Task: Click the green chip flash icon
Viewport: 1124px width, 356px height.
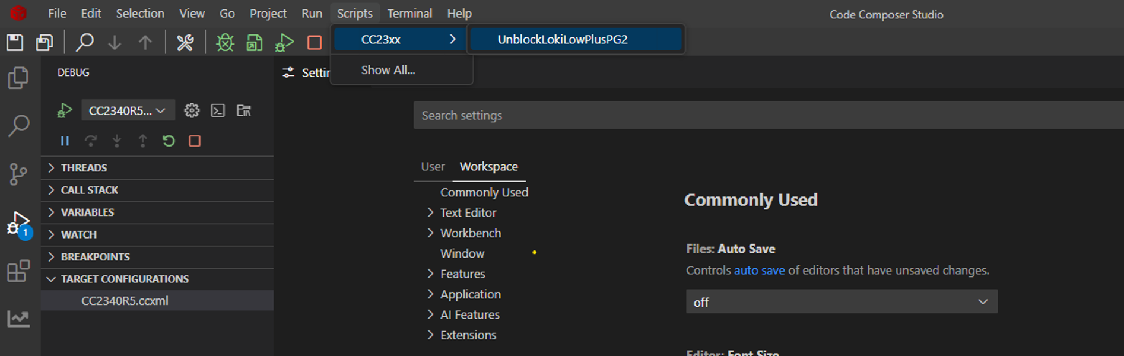Action: [255, 42]
